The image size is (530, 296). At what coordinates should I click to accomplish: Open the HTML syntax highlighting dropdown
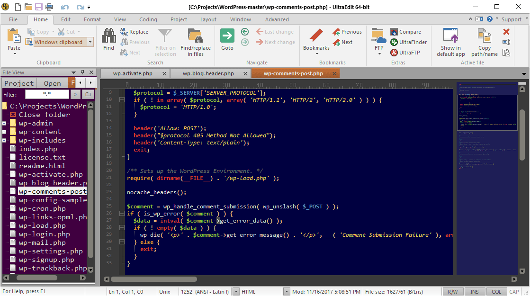point(286,292)
